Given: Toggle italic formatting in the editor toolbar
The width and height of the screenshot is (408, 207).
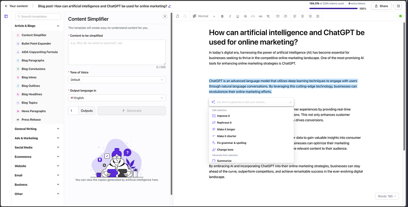Looking at the screenshot, I should tap(230, 16).
